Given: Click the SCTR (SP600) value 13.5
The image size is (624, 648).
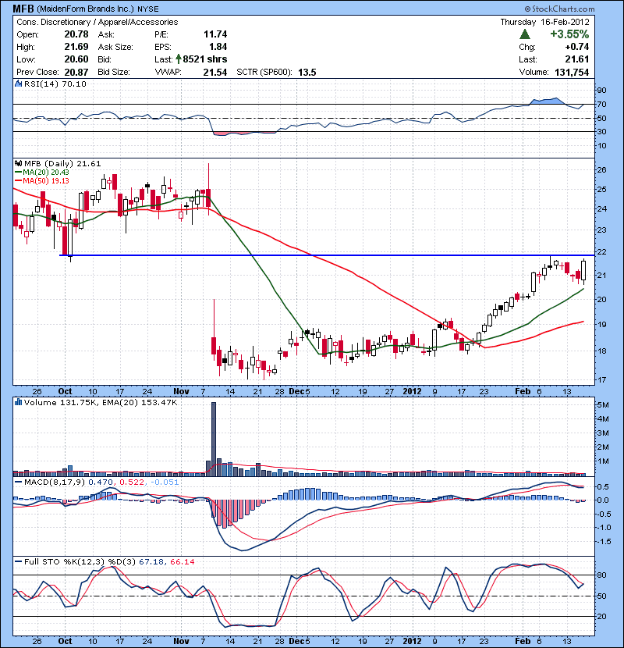Looking at the screenshot, I should click(x=307, y=73).
